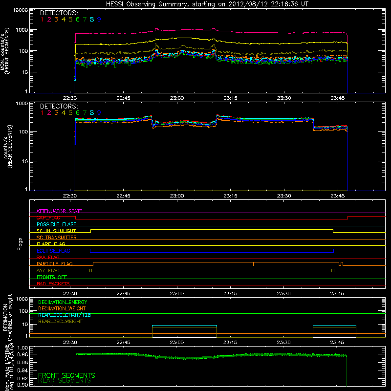Click the SAA_FLAG label
Viewport: 391px width, 391px height.
[x=48, y=257]
